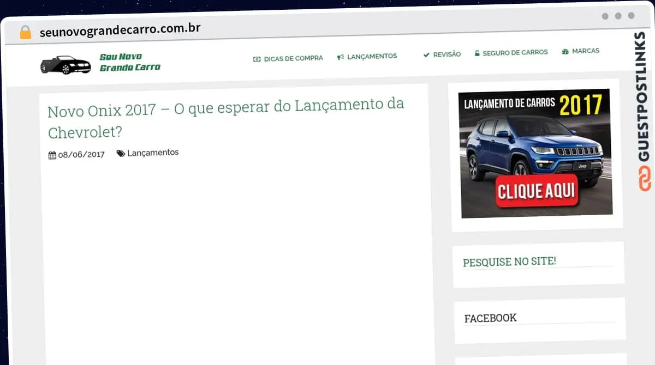Click the calendar icon by post date
The image size is (655, 365).
click(52, 155)
